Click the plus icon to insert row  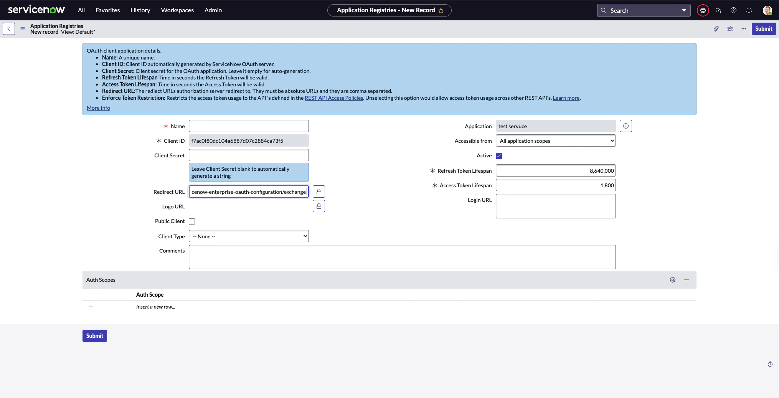(x=91, y=307)
